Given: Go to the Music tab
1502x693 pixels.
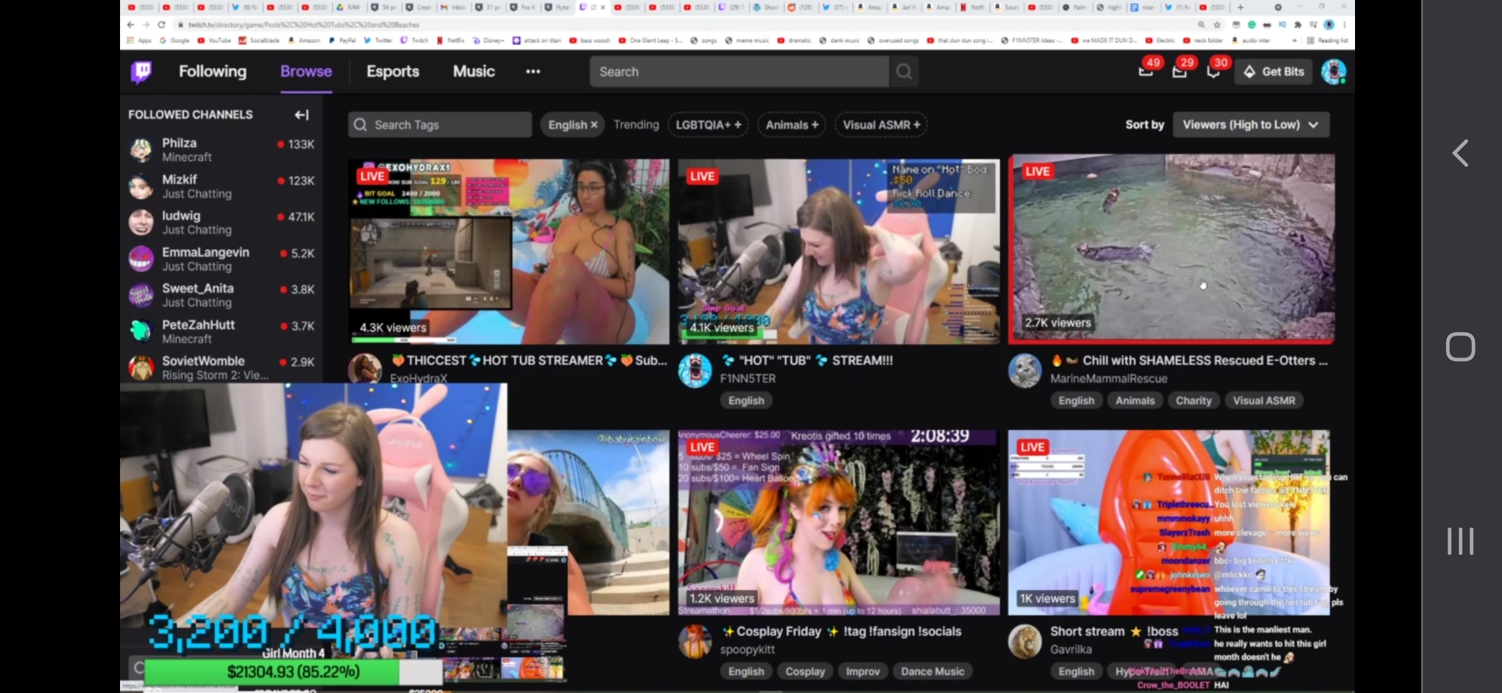Looking at the screenshot, I should point(474,71).
